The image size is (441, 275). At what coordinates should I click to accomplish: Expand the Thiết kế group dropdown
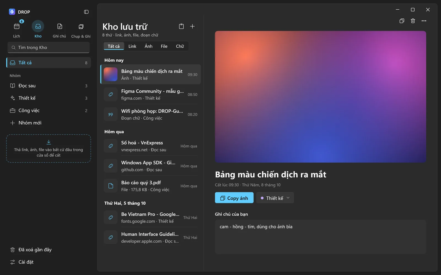click(275, 198)
